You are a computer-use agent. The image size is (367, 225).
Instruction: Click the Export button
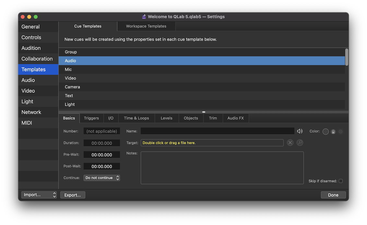click(73, 195)
